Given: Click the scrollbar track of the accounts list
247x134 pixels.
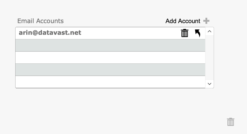Looking at the screenshot, I should [209, 58].
